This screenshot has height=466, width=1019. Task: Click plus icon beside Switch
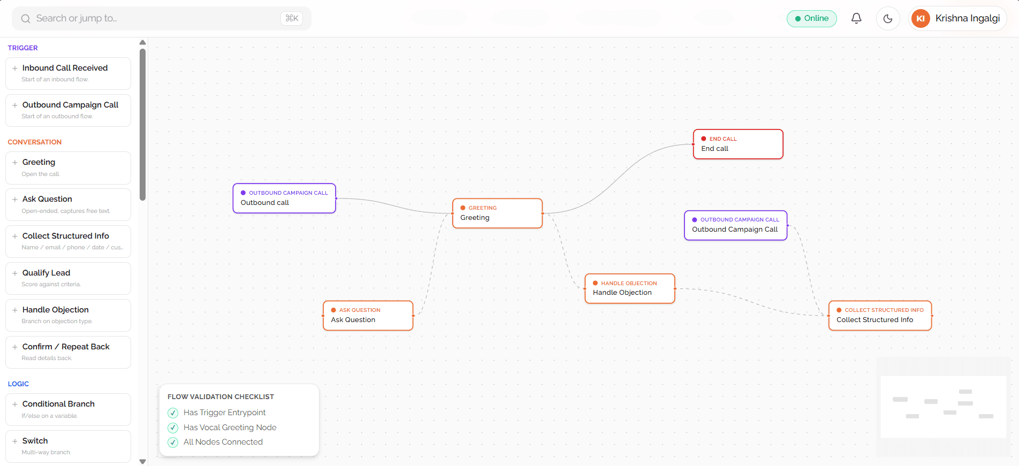(15, 441)
